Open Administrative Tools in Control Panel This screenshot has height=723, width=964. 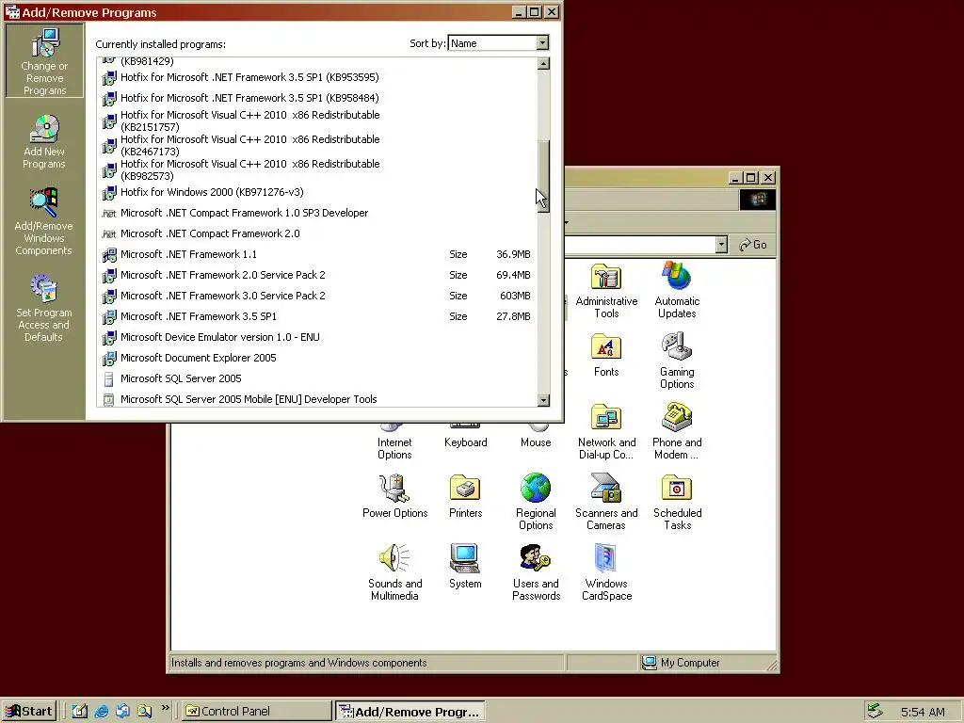click(606, 290)
